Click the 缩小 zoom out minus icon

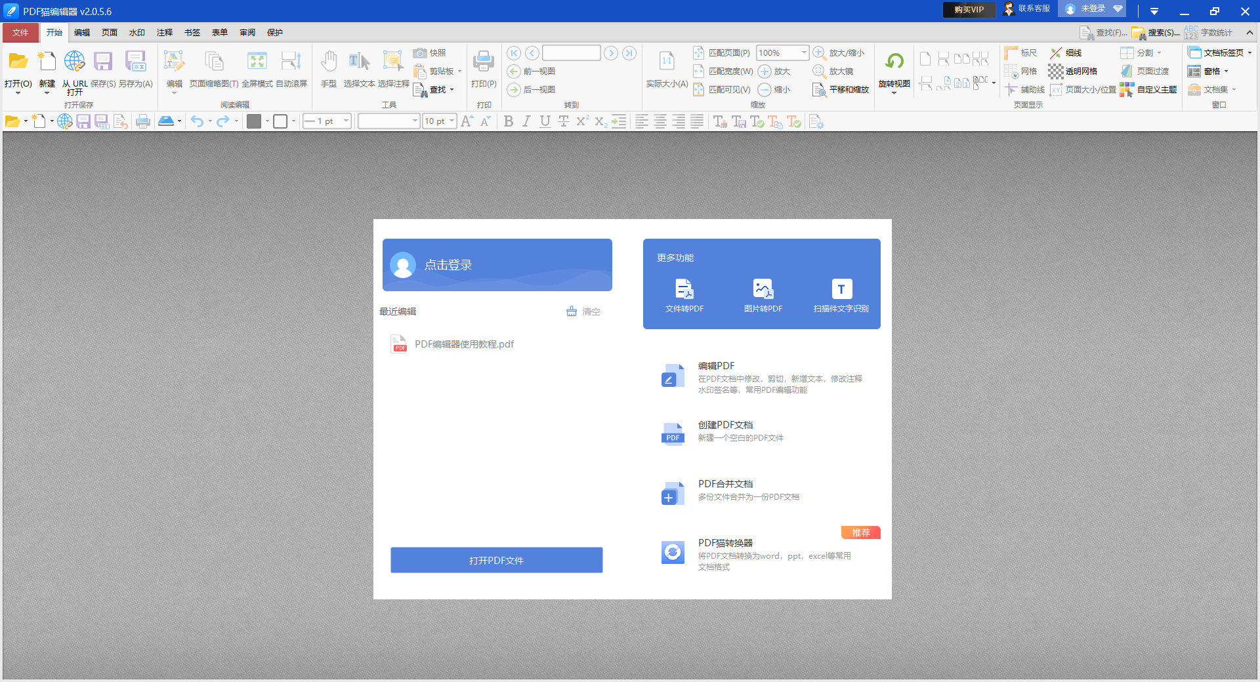pos(765,89)
